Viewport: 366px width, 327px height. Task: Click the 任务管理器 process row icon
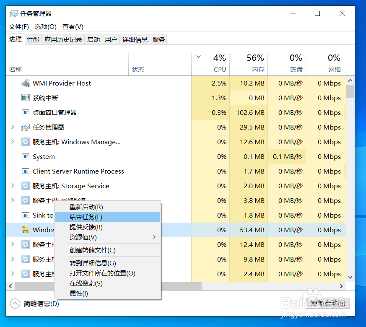tap(26, 127)
